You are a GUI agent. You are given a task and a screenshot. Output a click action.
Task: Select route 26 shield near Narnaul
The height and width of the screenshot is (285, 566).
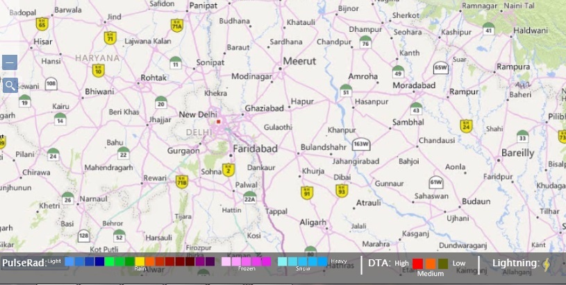point(68,198)
